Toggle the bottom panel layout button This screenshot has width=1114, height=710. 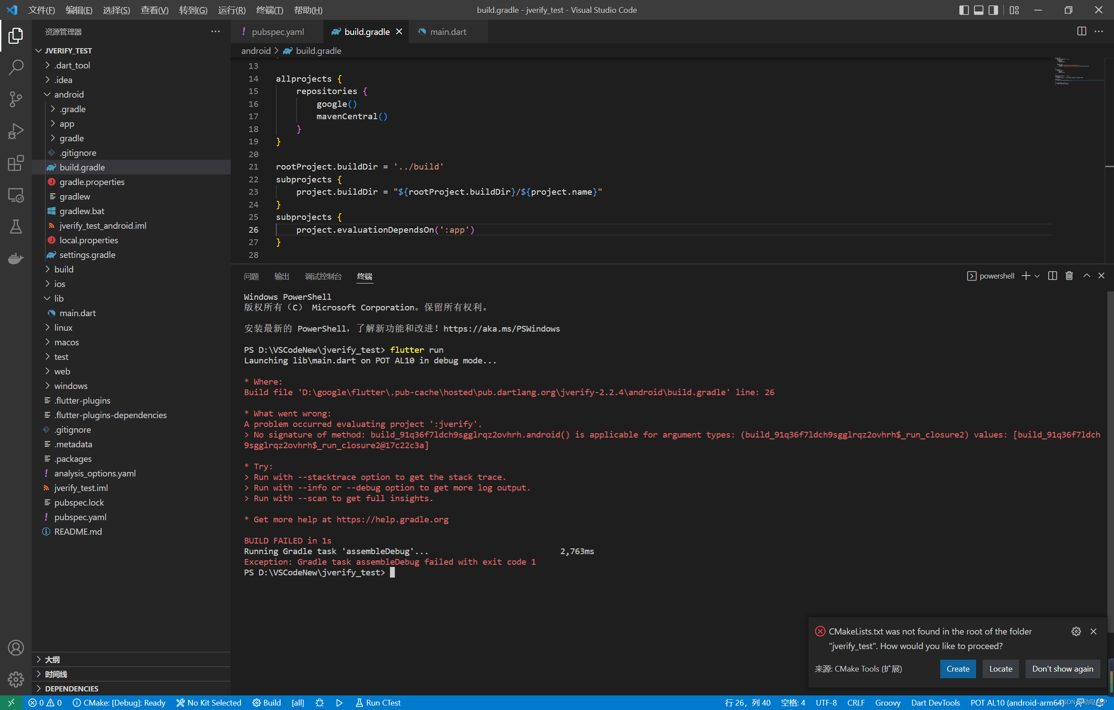click(x=978, y=10)
